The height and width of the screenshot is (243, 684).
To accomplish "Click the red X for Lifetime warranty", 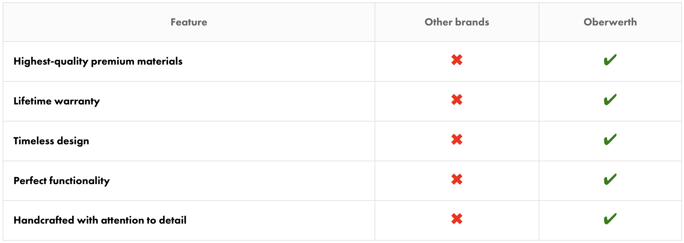I will click(x=457, y=100).
